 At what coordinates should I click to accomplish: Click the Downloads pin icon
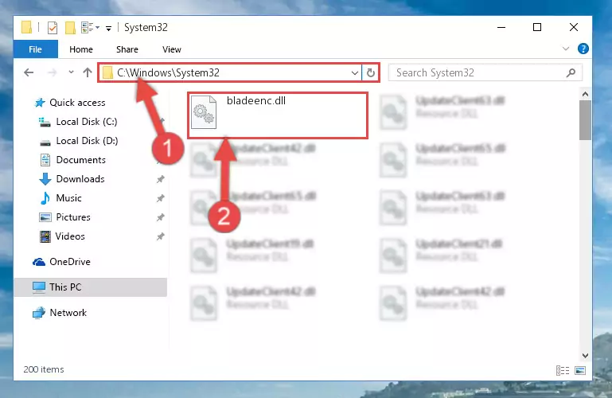161,179
